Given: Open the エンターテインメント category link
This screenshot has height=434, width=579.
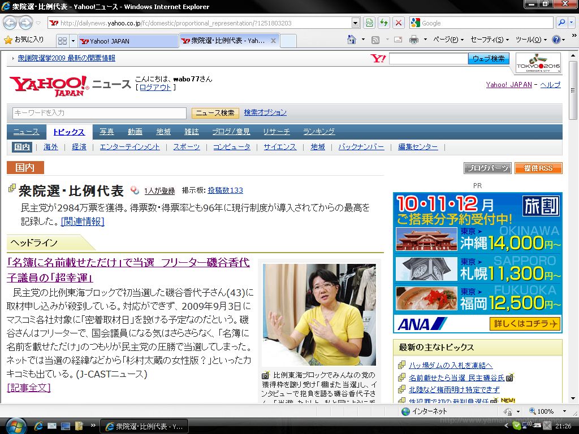Looking at the screenshot, I should point(129,147).
